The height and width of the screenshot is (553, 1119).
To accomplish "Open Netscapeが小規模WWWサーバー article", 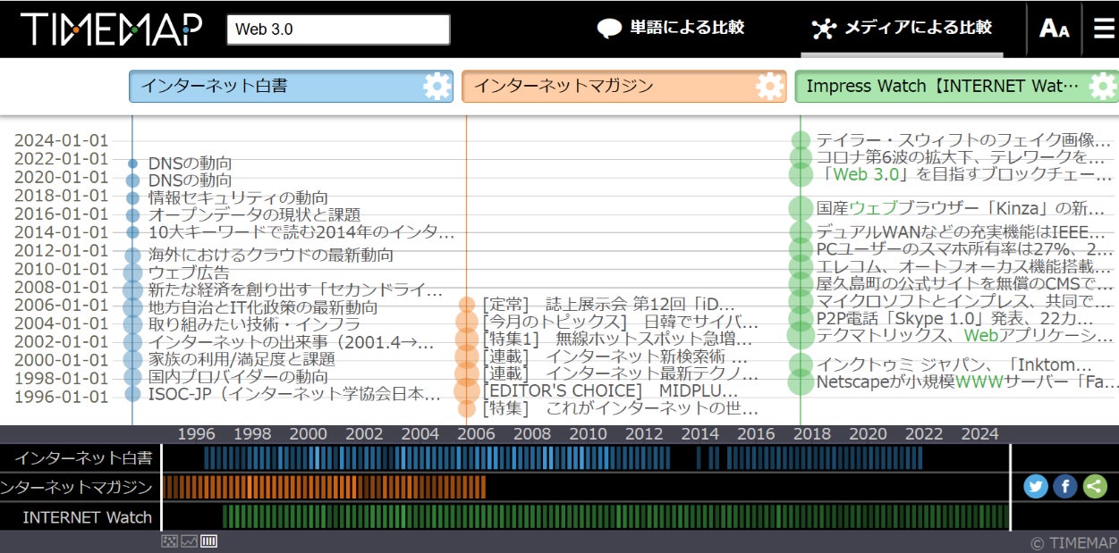I will pos(967,381).
